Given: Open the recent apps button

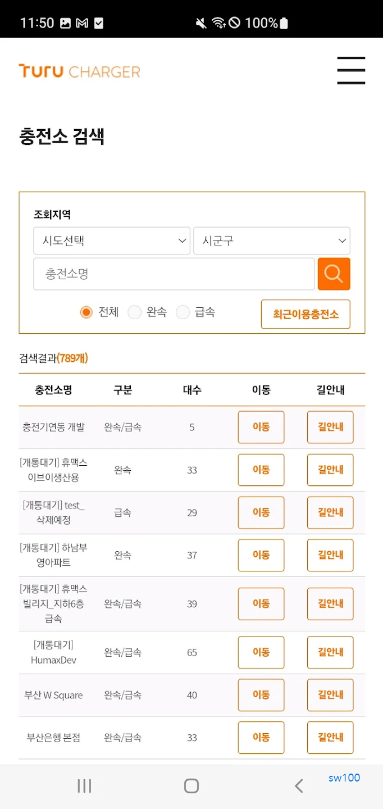Looking at the screenshot, I should coord(83,786).
